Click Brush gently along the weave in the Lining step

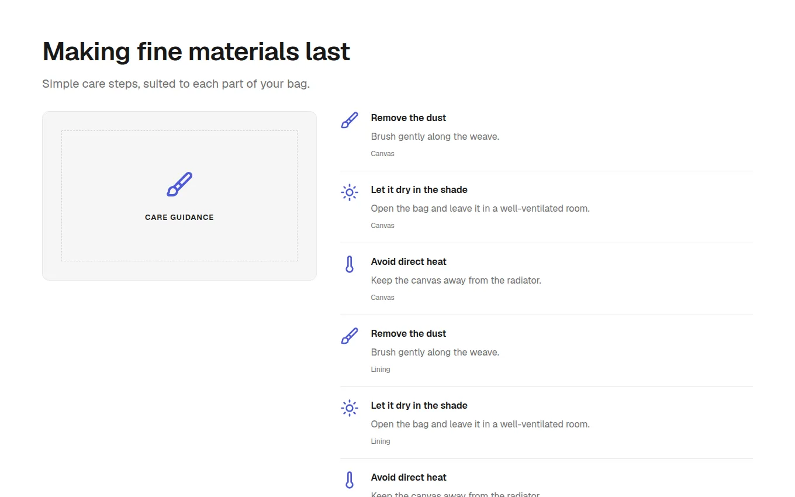coord(435,352)
